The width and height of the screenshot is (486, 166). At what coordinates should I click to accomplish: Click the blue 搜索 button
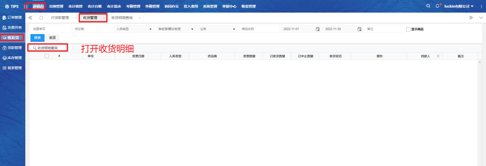coord(37,38)
